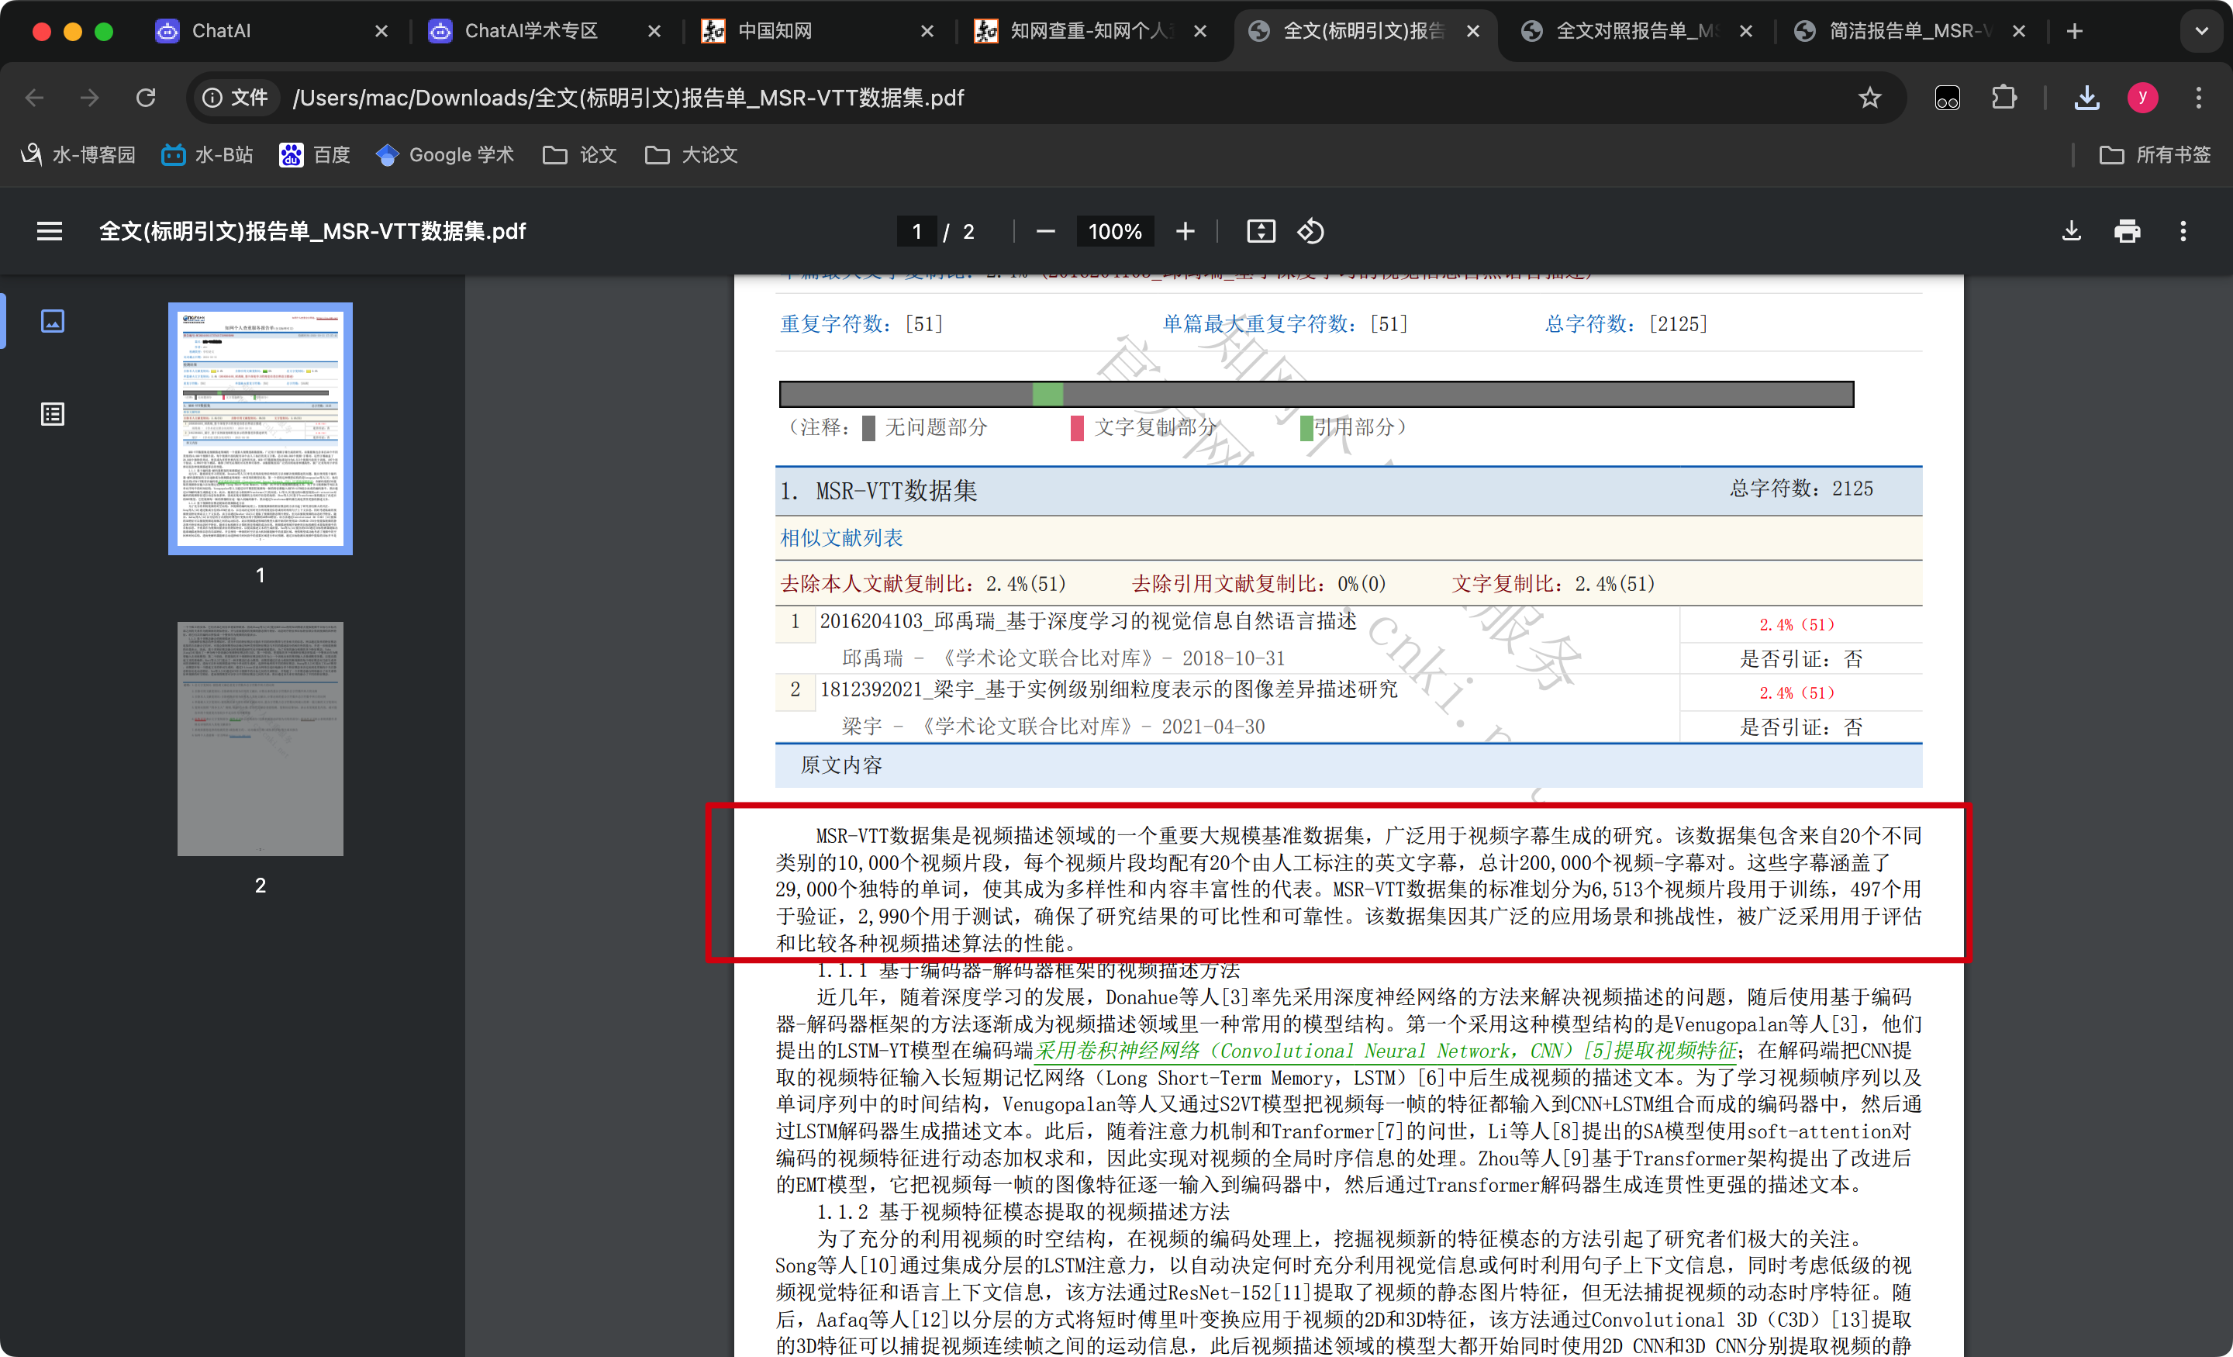Rotate the PDF counterclockwise
Viewport: 2233px width, 1357px height.
[1310, 231]
